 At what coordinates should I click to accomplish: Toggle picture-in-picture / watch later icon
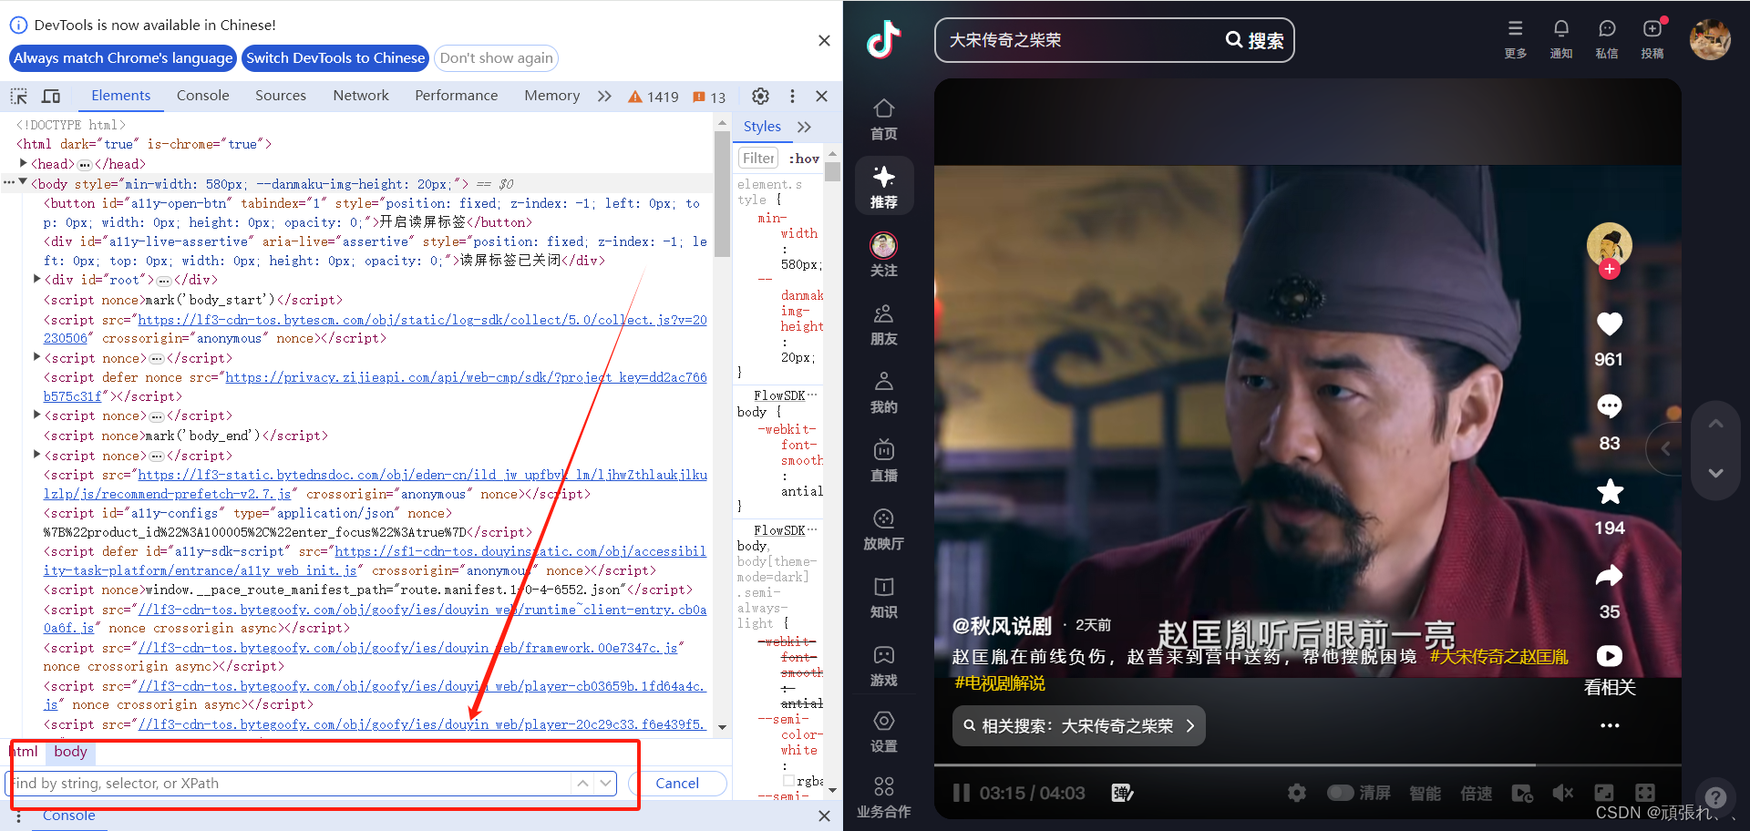(1521, 793)
